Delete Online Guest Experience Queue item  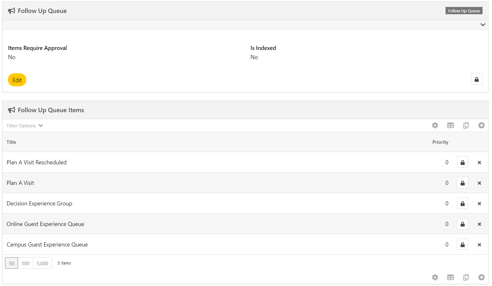(x=479, y=224)
